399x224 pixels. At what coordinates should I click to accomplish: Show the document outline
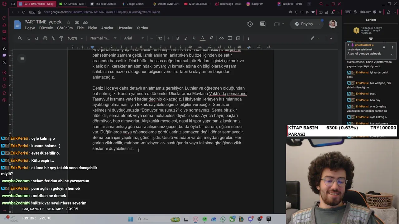pyautogui.click(x=22, y=58)
